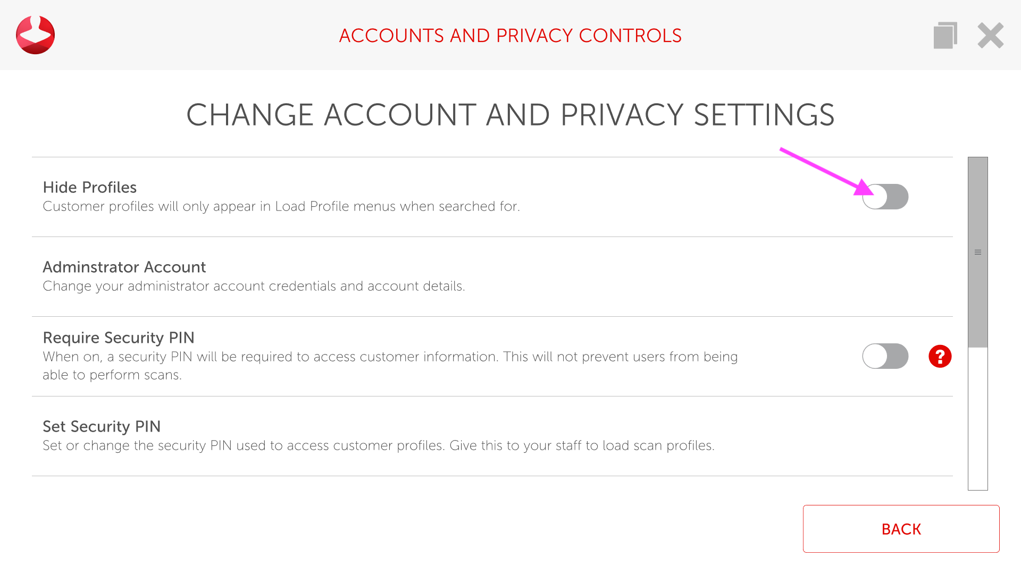
Task: Open the Set Security PIN option
Action: point(101,426)
